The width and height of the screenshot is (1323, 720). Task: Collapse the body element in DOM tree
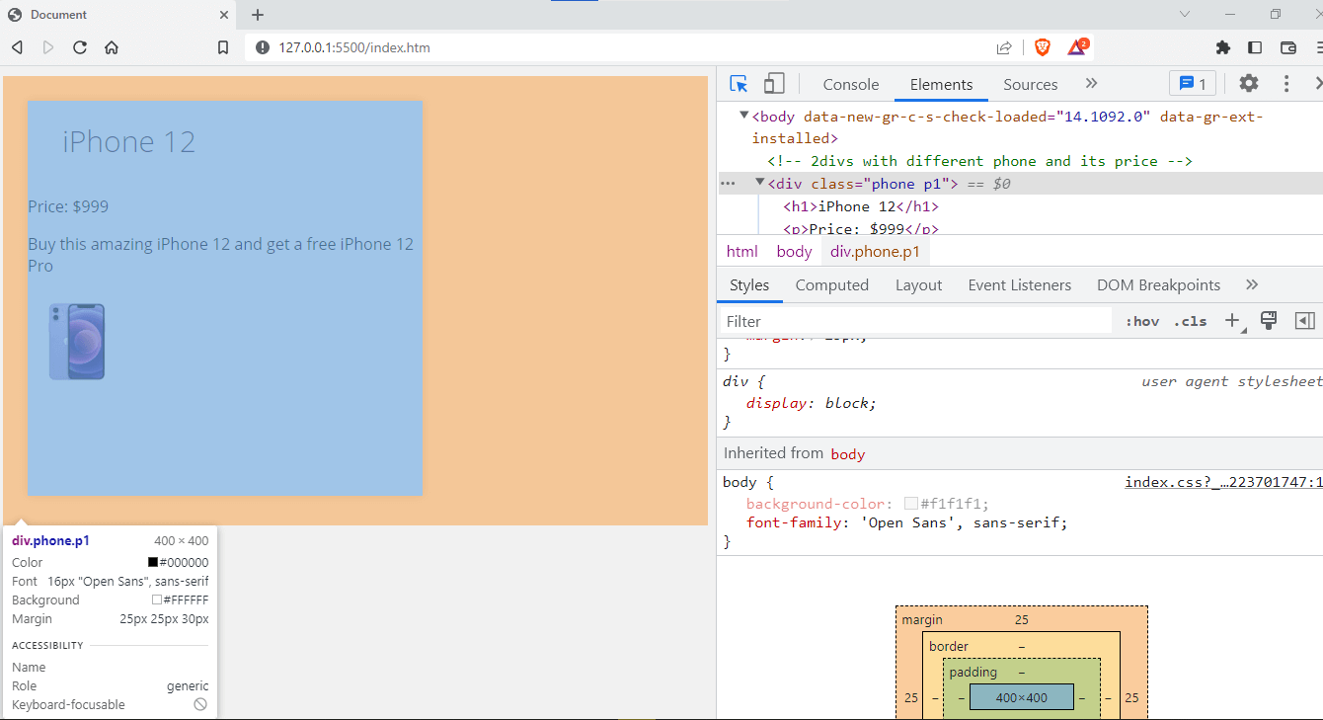click(x=743, y=115)
